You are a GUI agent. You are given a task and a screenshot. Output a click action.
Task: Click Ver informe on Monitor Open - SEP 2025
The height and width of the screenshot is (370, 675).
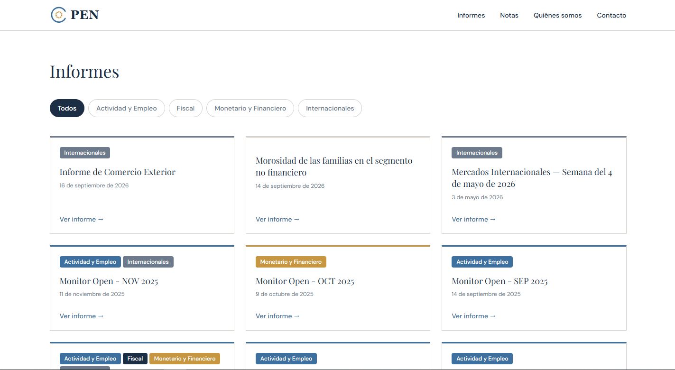[473, 316]
